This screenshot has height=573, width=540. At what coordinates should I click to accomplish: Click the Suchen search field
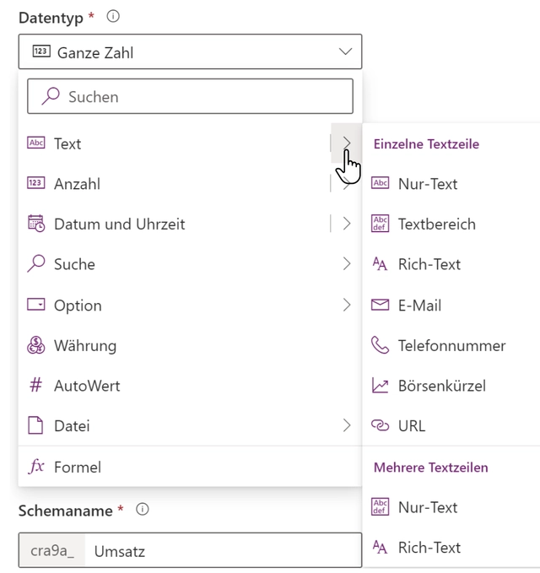pos(190,96)
